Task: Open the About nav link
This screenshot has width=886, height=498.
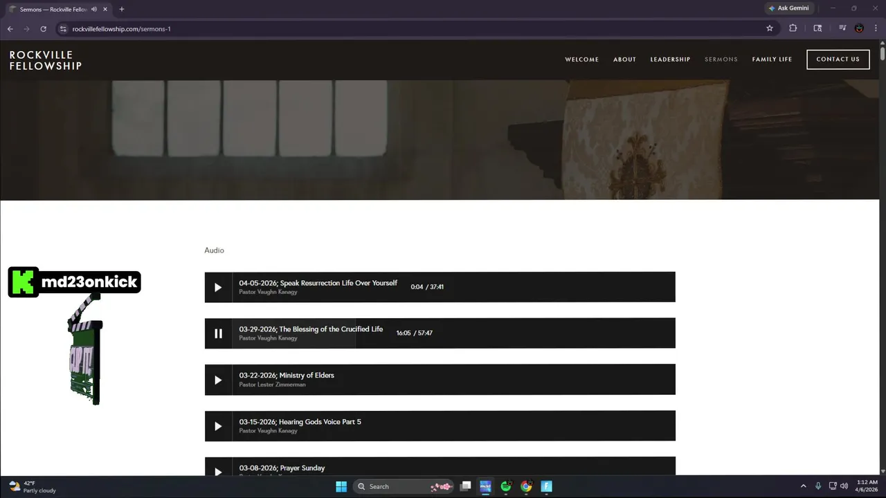Action: 624,59
